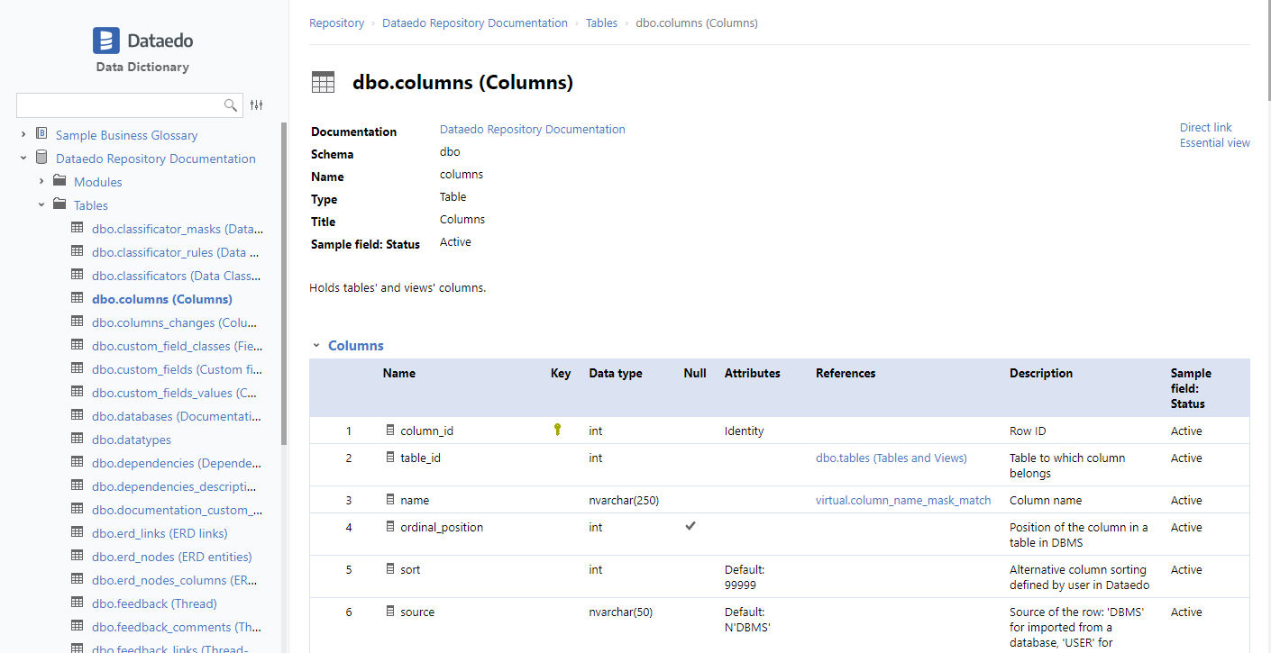This screenshot has height=653, width=1271.
Task: Collapse the Columns section
Action: 316,345
